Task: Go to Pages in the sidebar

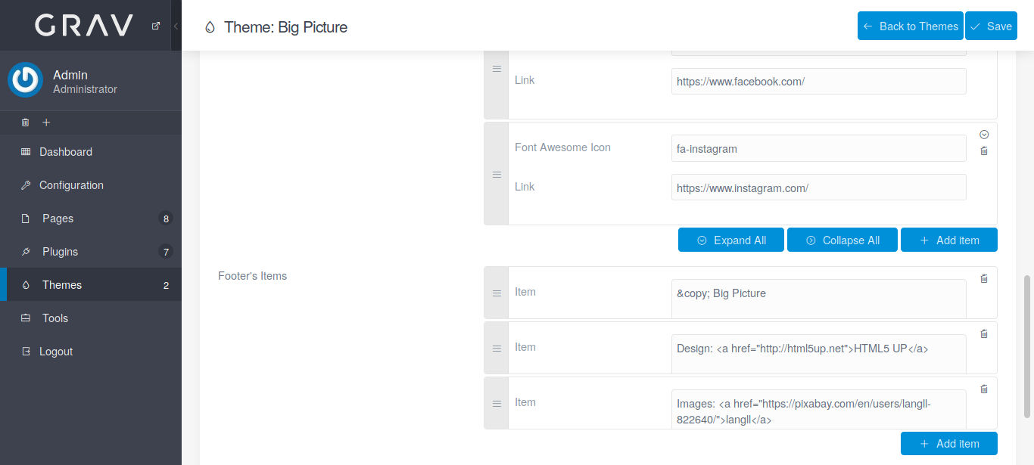Action: point(58,219)
